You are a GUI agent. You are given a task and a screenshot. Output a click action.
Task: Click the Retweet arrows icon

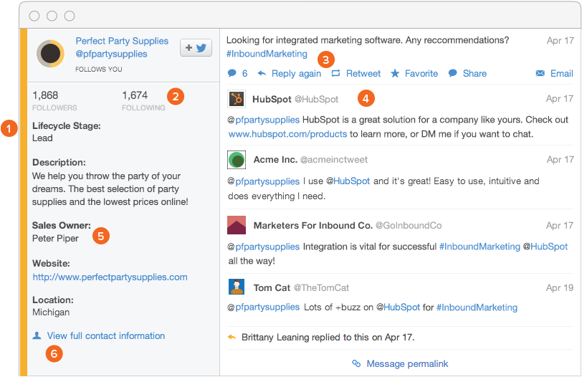point(336,74)
